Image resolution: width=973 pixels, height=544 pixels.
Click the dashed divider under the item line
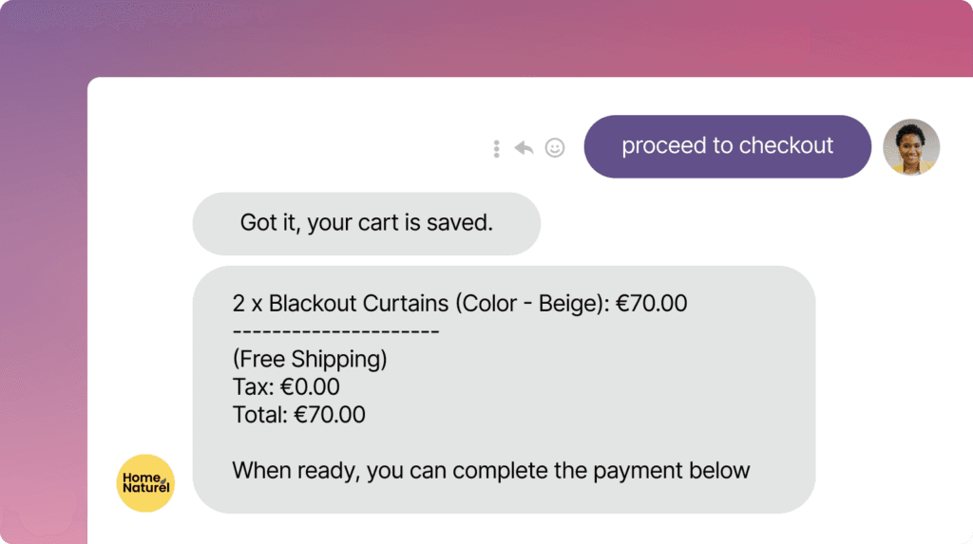(x=335, y=332)
